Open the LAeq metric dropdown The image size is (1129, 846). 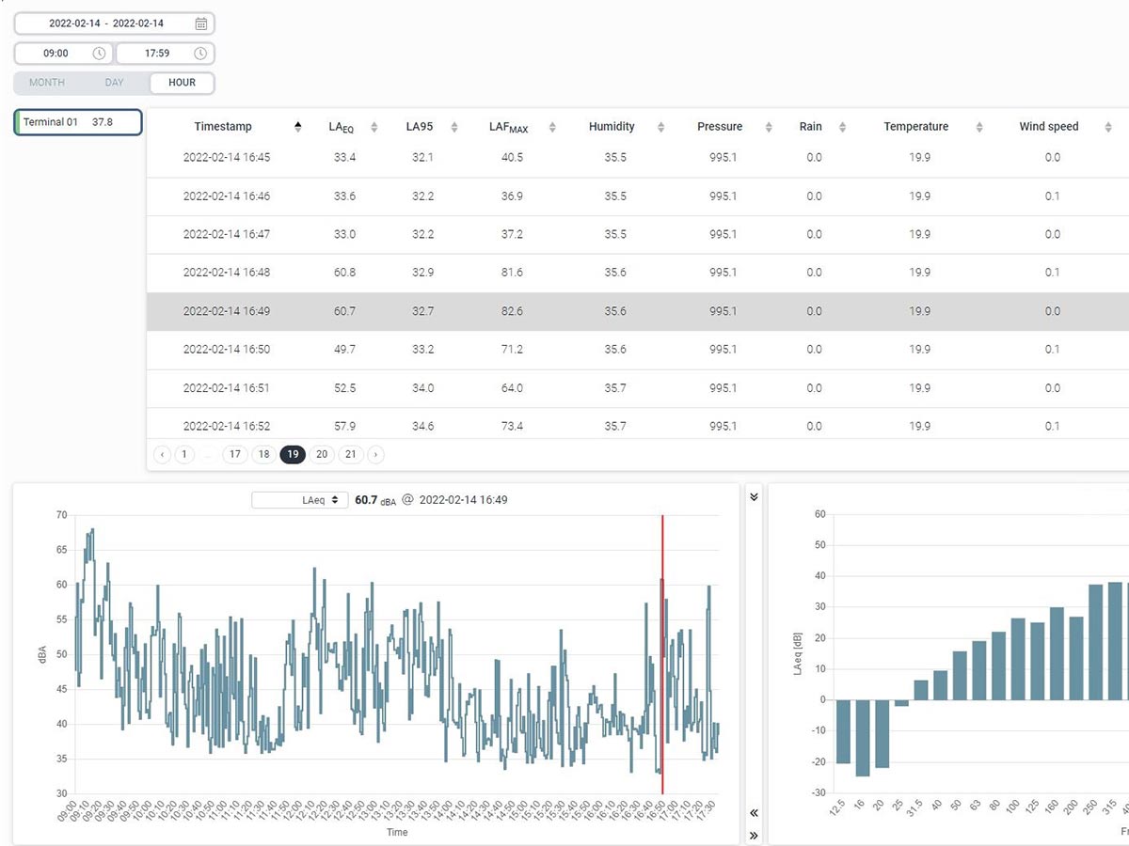click(x=299, y=500)
